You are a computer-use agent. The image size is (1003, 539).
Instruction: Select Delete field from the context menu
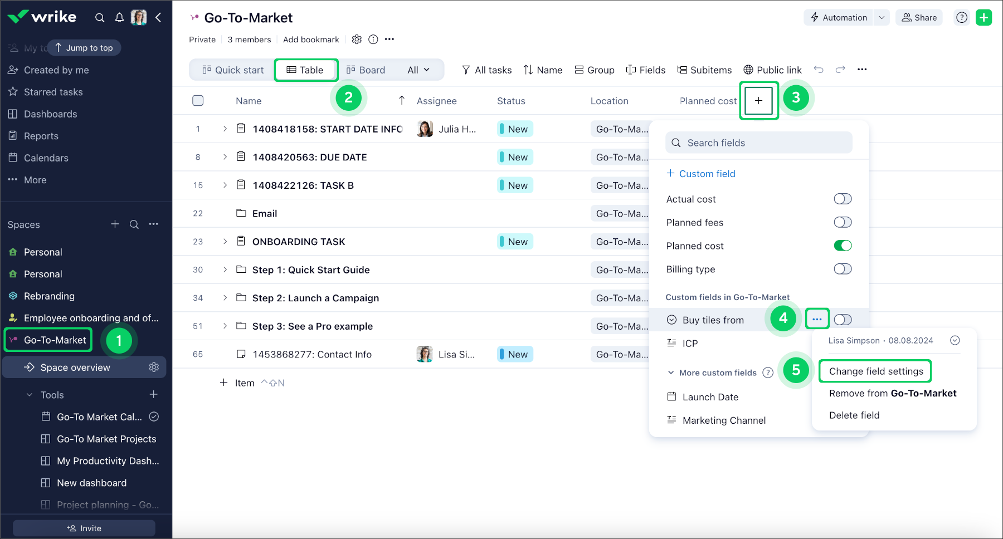[x=854, y=415]
